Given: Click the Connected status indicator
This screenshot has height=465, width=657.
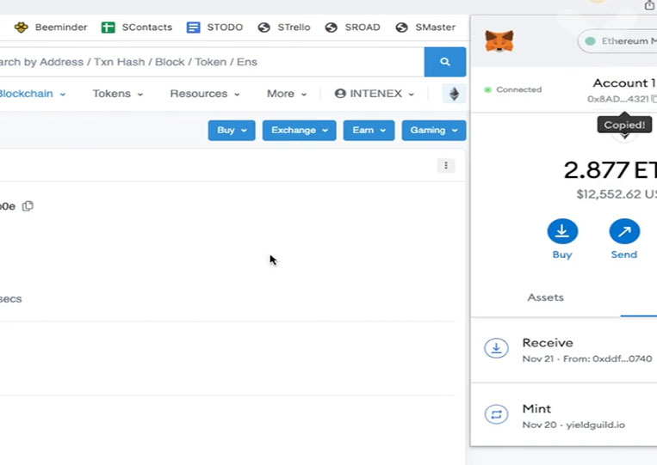Looking at the screenshot, I should 513,89.
